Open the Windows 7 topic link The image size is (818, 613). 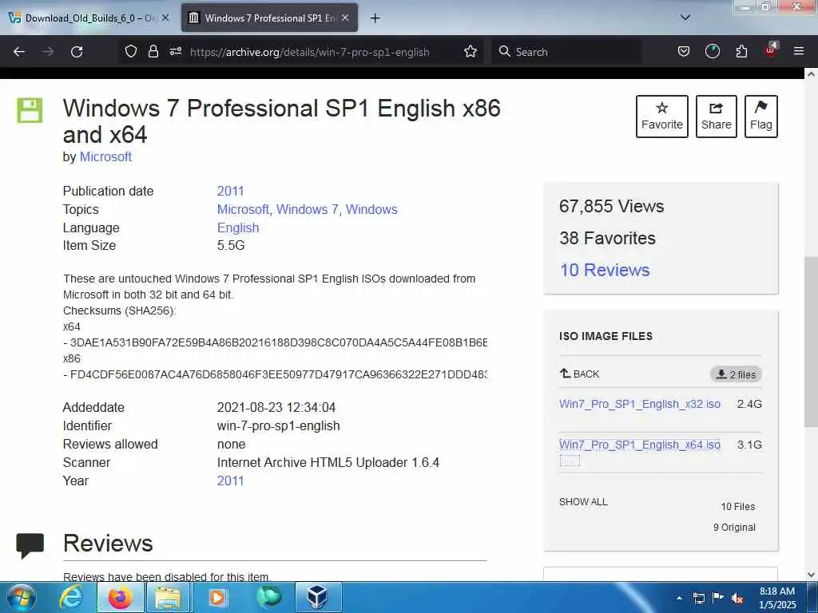[x=308, y=210]
